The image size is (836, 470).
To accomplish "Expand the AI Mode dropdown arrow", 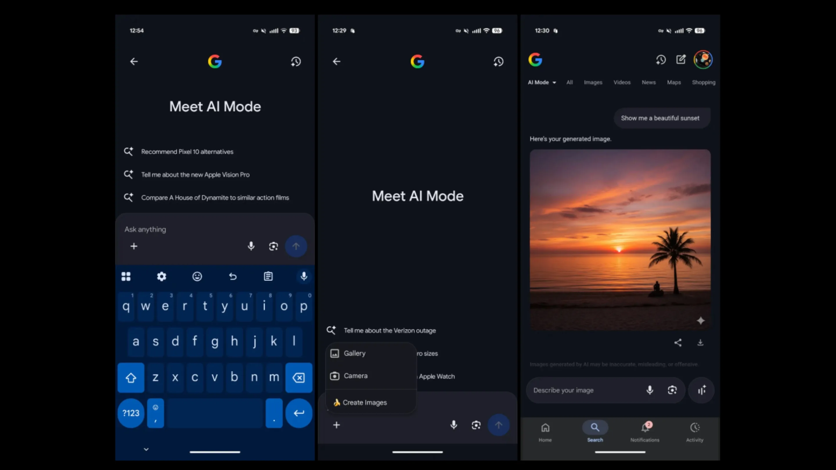I will pos(554,83).
